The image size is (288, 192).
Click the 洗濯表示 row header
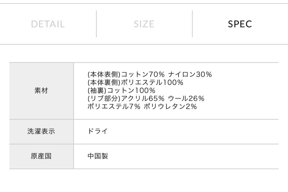click(x=41, y=131)
